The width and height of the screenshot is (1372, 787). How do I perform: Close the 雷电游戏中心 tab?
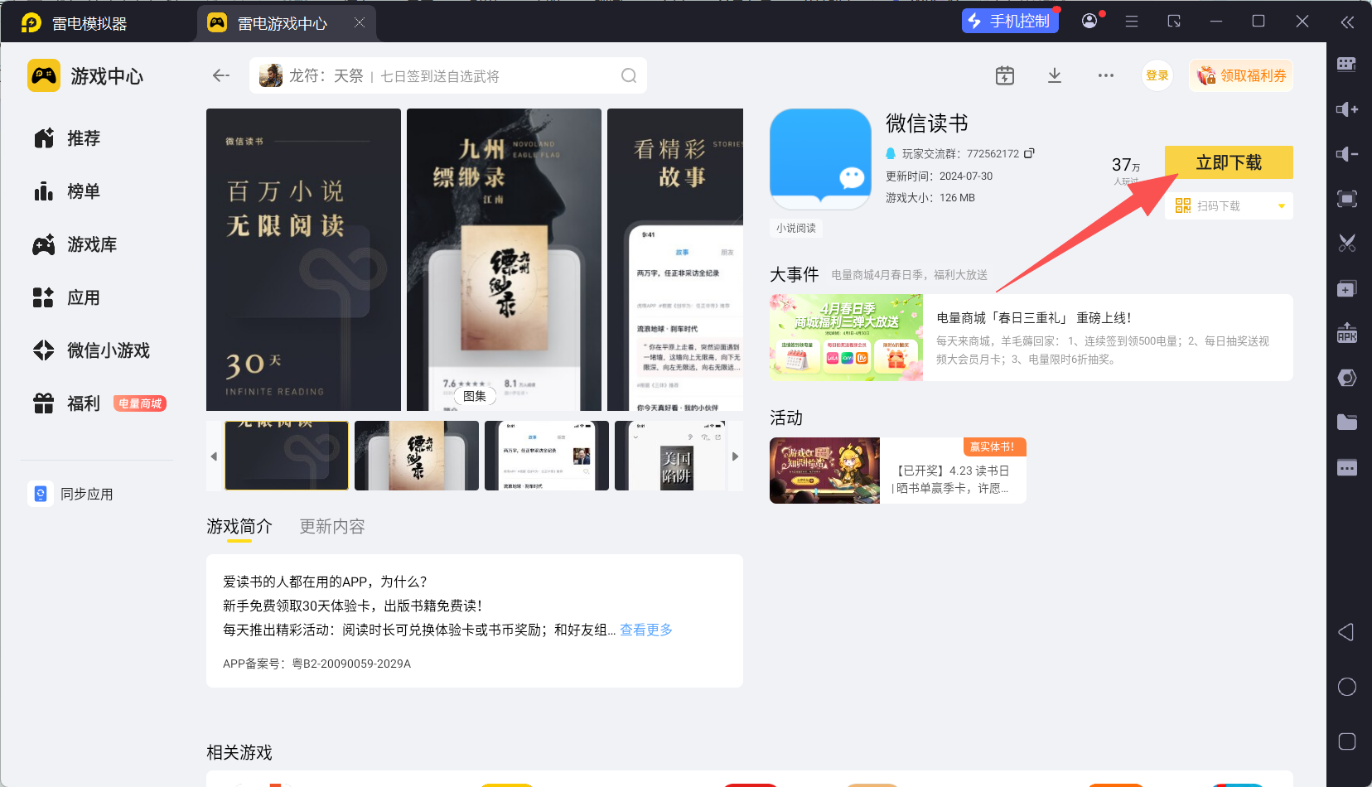point(359,22)
